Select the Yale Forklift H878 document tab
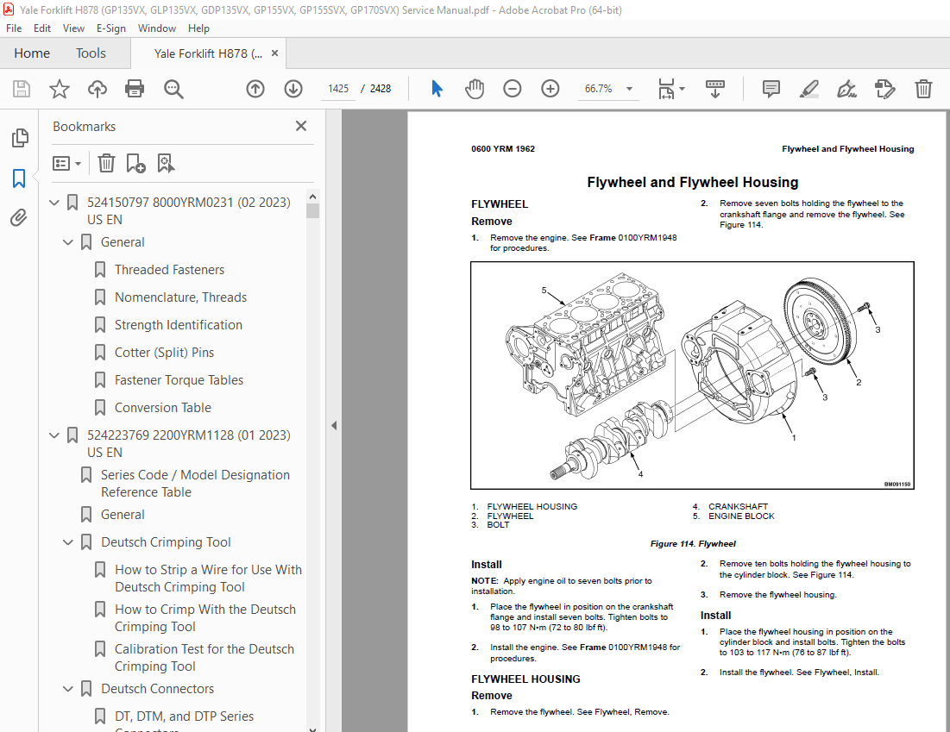 pyautogui.click(x=208, y=53)
